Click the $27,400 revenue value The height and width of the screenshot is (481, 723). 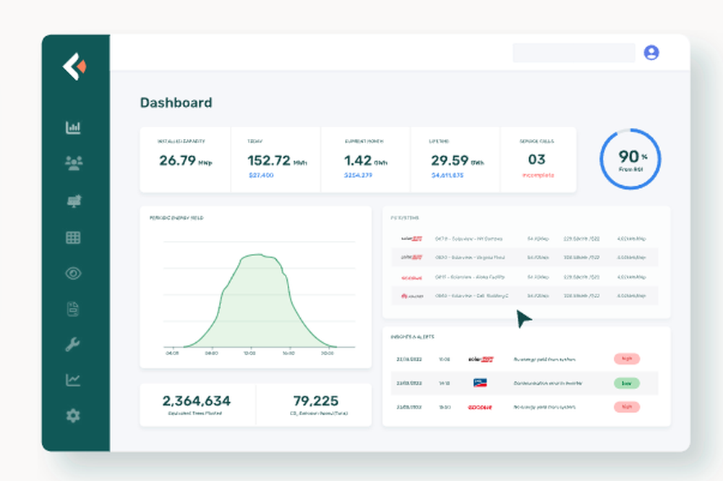point(261,175)
